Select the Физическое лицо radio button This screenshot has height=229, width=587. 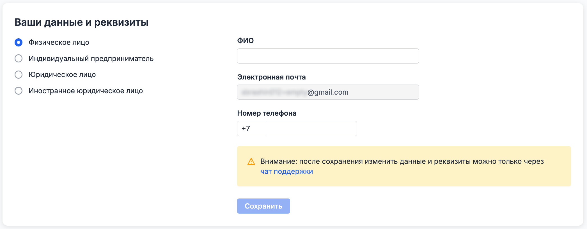[x=19, y=43]
